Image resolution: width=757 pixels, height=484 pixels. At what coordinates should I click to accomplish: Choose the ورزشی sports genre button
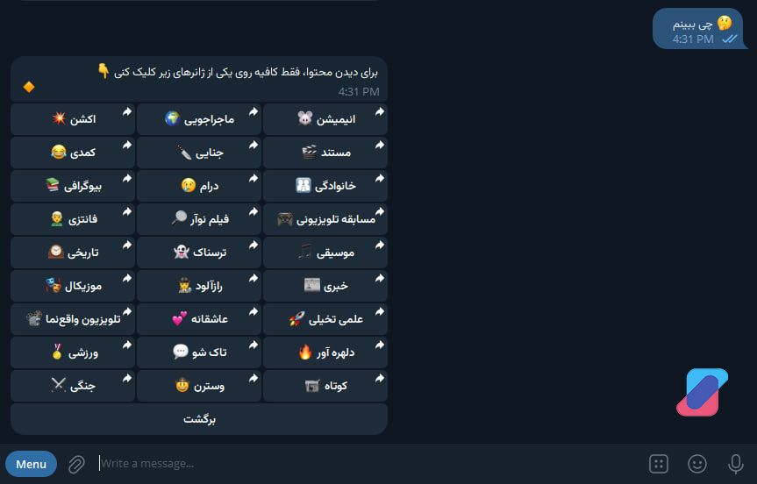pyautogui.click(x=74, y=352)
